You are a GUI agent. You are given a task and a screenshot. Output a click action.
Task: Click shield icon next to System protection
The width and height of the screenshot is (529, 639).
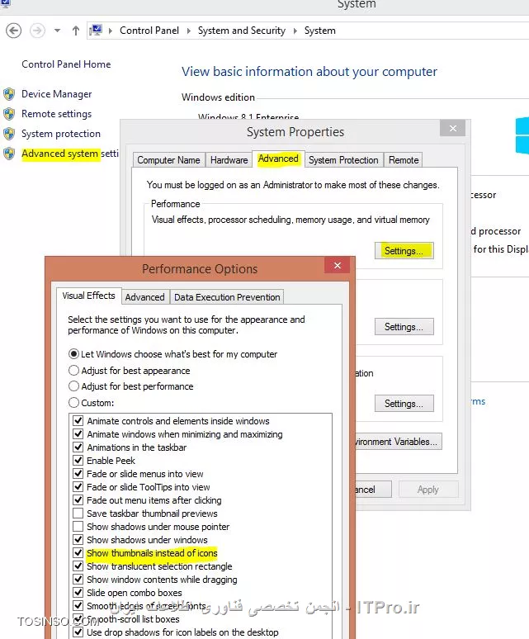[9, 134]
